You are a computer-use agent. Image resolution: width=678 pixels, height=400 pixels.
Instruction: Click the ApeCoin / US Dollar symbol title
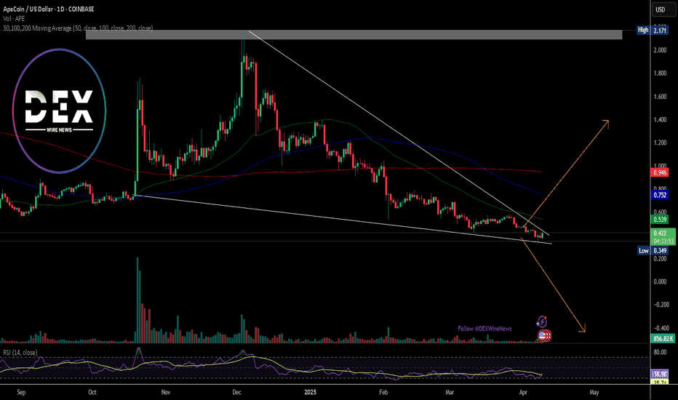tap(49, 9)
